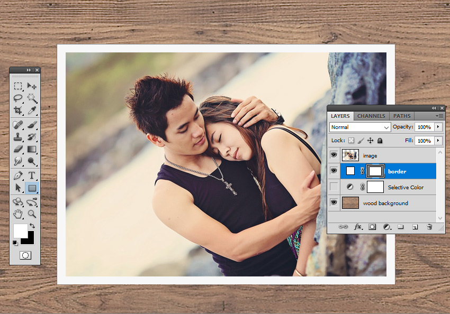
Task: Show the Selective Color layer
Action: point(334,187)
